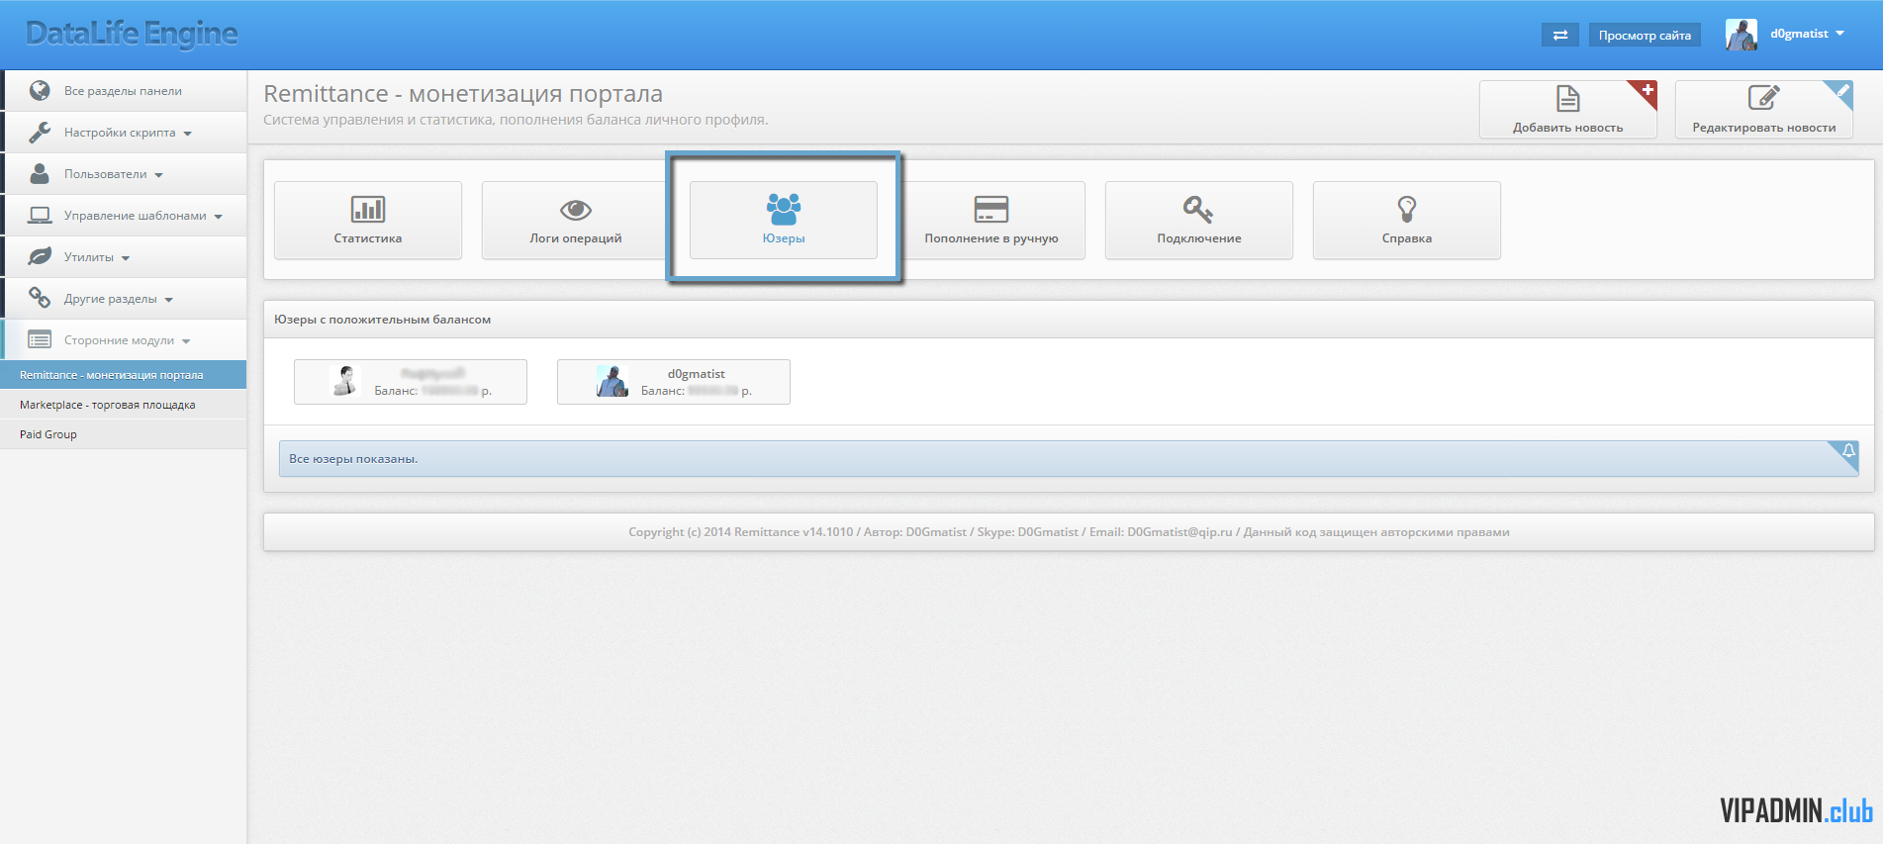Click the first user's avatar thumbnail

coord(344,381)
